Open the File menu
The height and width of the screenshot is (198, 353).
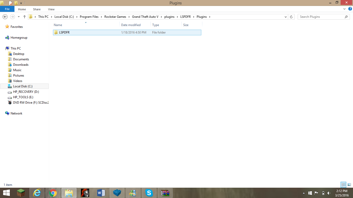(x=7, y=9)
